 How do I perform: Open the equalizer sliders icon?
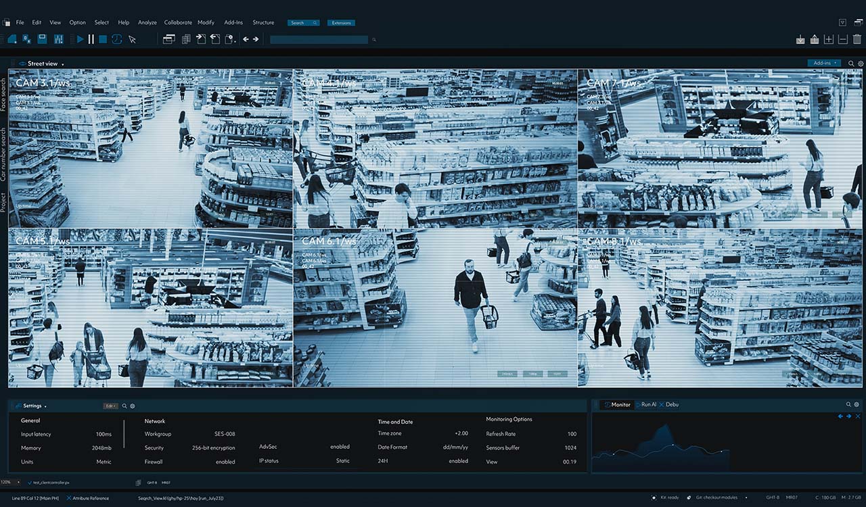click(x=58, y=39)
